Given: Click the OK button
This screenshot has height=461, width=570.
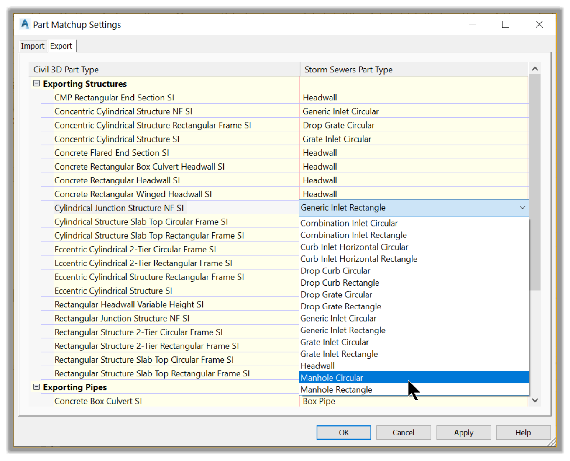Looking at the screenshot, I should 344,433.
